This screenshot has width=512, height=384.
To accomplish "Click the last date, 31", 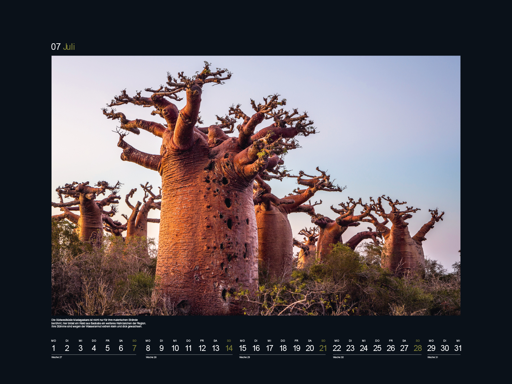I will (458, 348).
